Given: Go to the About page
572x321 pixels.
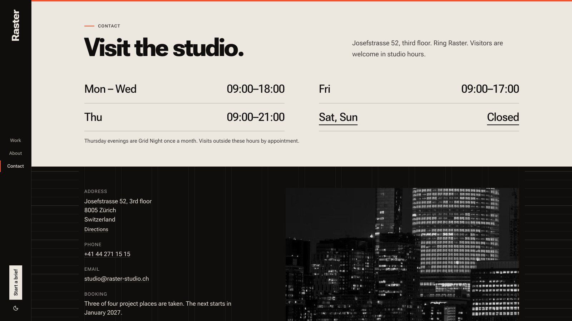Looking at the screenshot, I should point(15,153).
